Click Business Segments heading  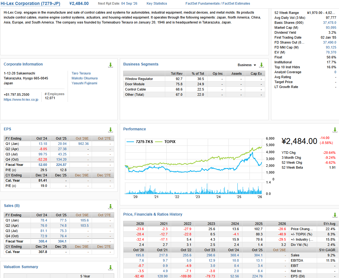point(141,64)
